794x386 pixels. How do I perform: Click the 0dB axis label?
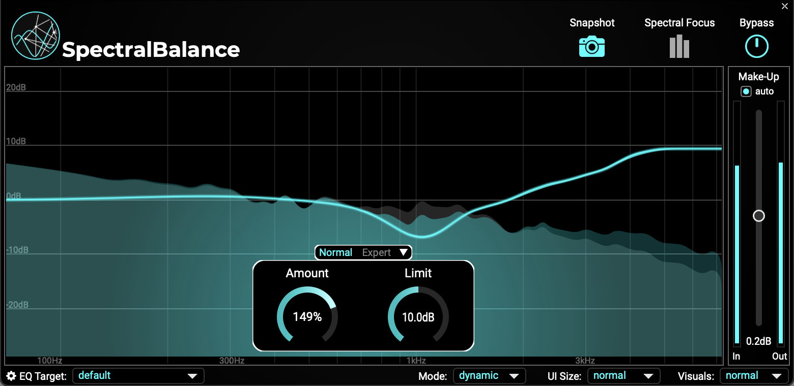(14, 196)
